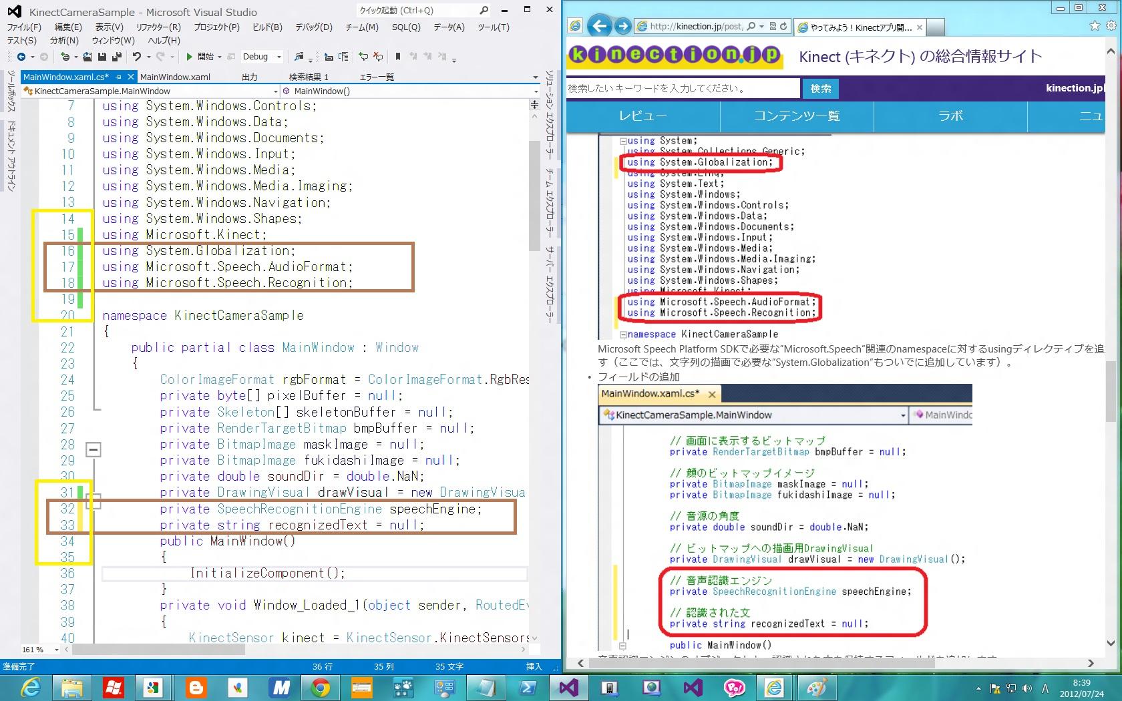Click the browser Refresh icon
This screenshot has width=1122, height=701.
coord(783,27)
